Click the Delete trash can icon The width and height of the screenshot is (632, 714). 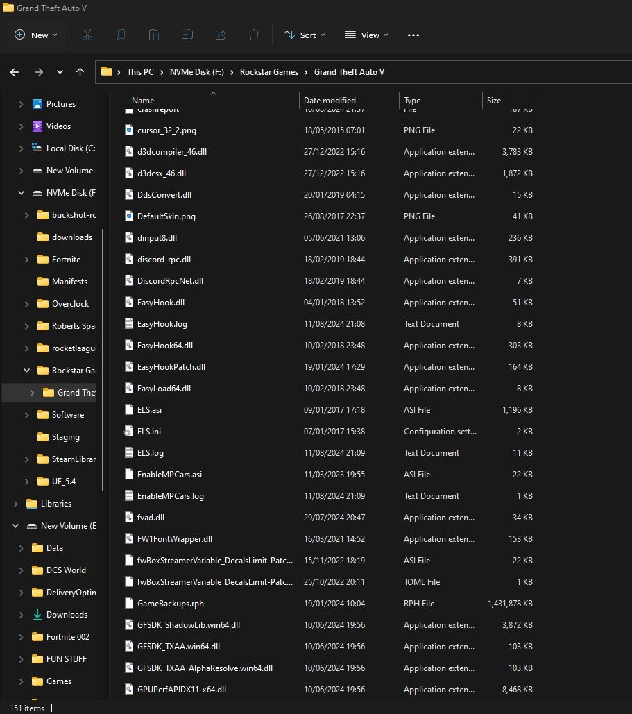(254, 35)
